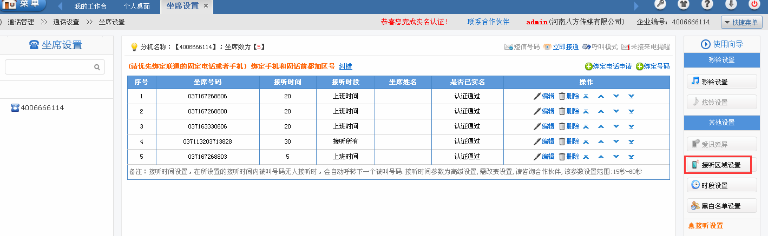Open the 菜单 main menu

(23, 5)
